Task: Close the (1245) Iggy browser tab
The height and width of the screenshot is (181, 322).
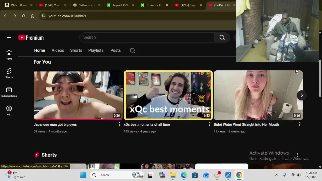Action: [201, 5]
